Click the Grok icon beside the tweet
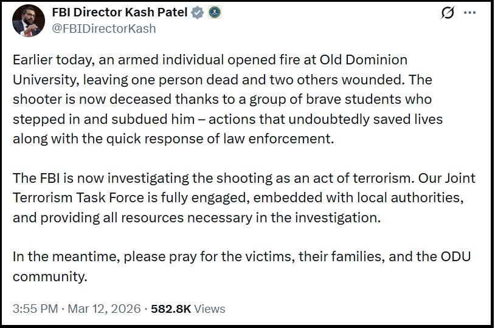495x328 pixels. [449, 13]
